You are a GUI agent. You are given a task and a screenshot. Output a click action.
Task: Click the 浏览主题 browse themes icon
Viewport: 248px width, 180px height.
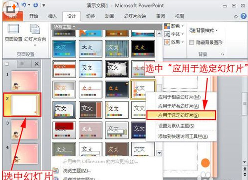tap(55, 171)
